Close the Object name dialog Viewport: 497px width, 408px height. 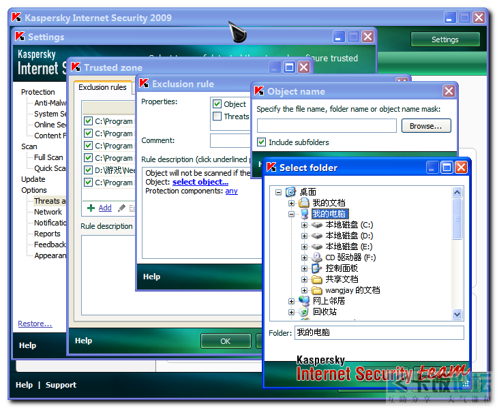coord(449,91)
